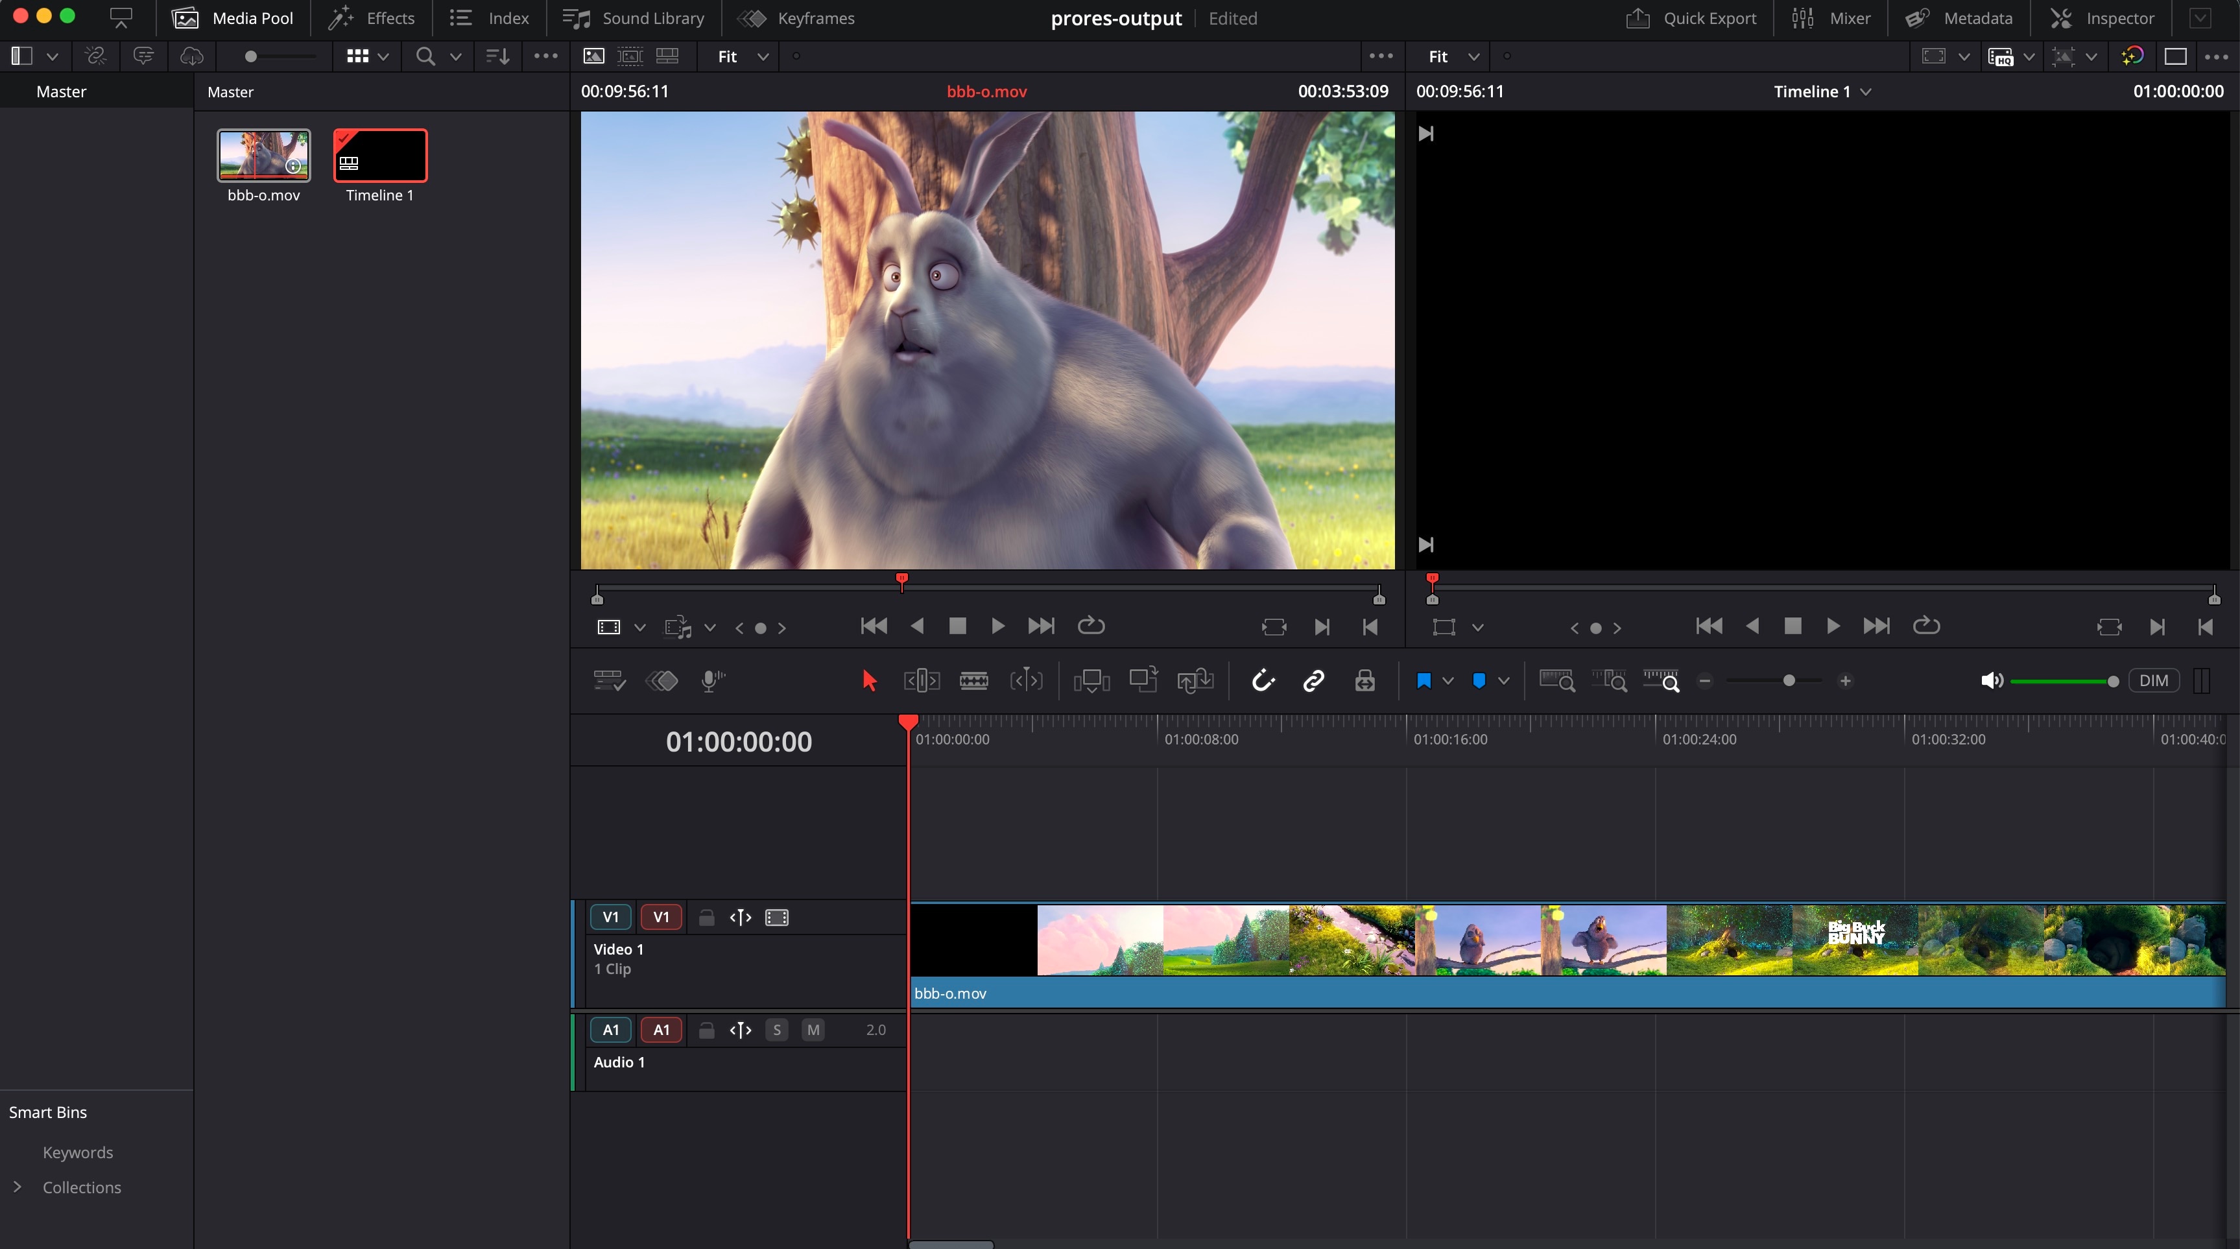Jump to first frame in source viewer
The width and height of the screenshot is (2240, 1249).
coord(873,626)
